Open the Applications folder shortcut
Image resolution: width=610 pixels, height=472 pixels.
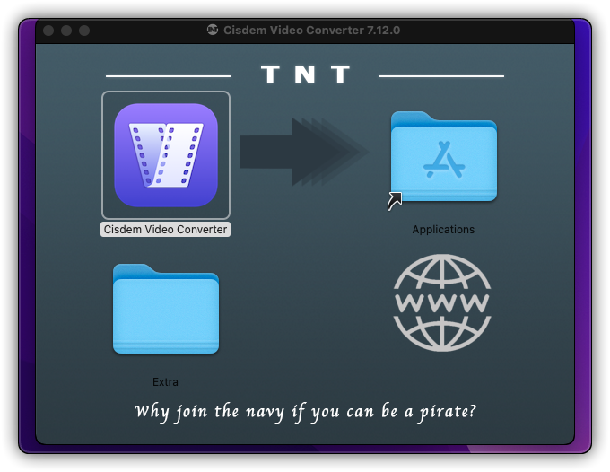pyautogui.click(x=443, y=157)
